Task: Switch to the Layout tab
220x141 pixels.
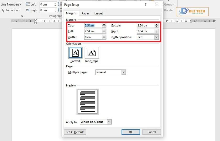Action: (98, 13)
